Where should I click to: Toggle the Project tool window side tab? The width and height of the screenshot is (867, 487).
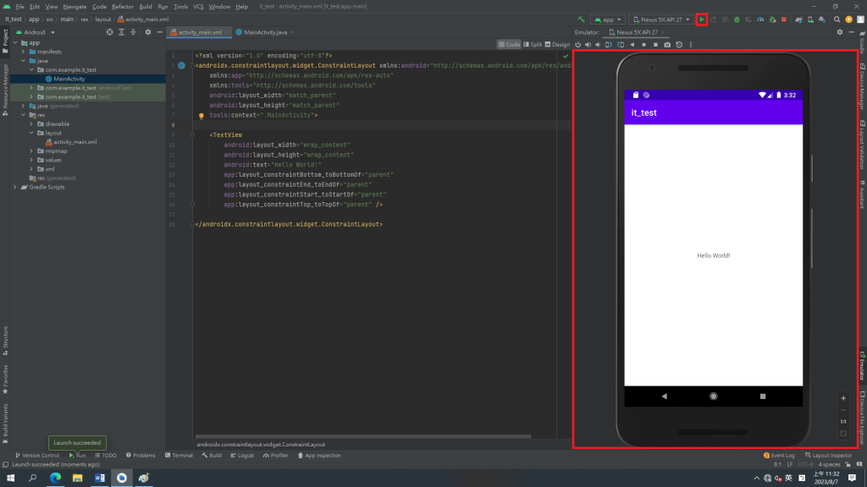[x=5, y=41]
